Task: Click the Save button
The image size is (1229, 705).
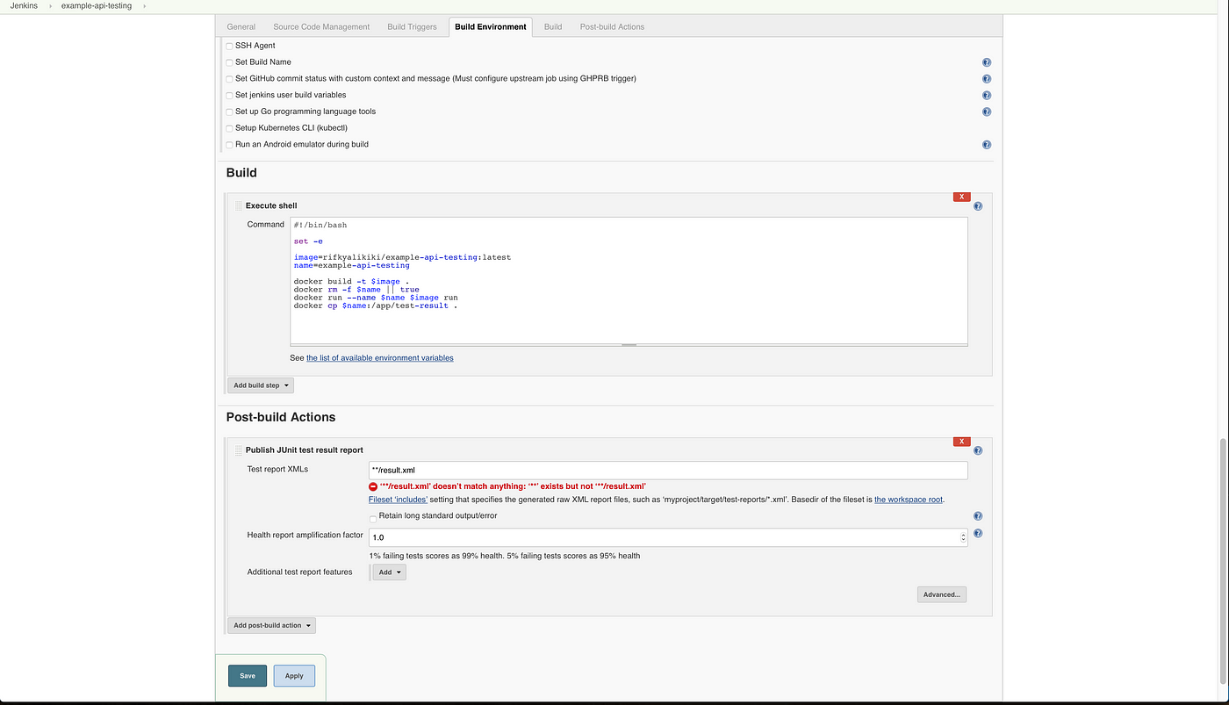Action: [x=248, y=676]
